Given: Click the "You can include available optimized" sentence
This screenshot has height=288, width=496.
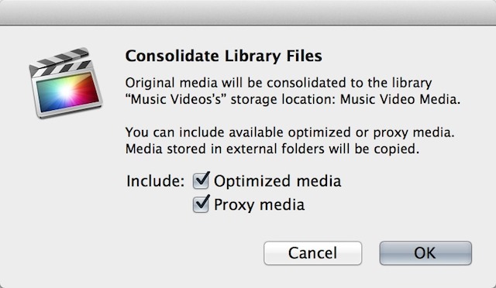Looking at the screenshot, I should tap(290, 132).
